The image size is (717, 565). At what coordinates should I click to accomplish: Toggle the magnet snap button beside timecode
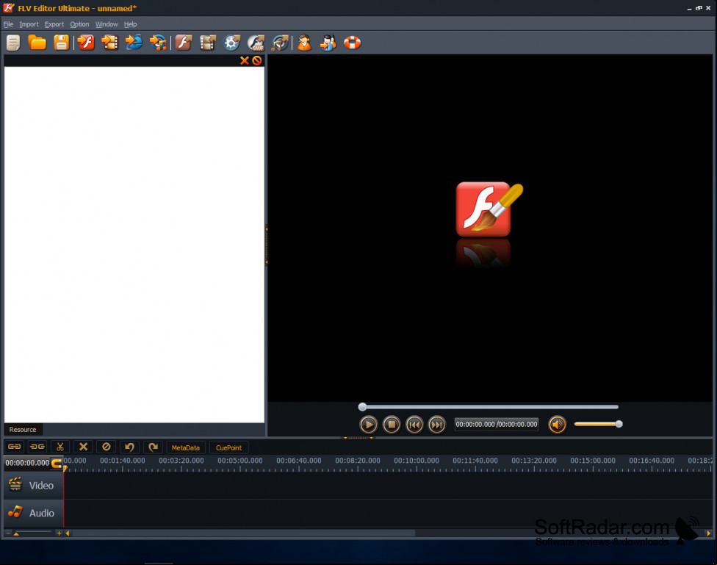(57, 463)
